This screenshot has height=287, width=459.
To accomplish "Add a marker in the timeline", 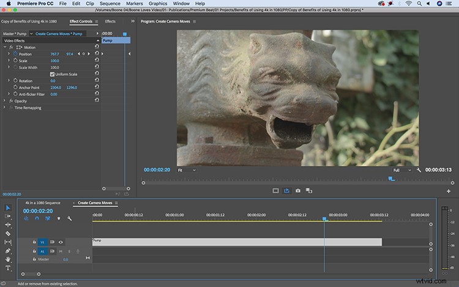I will [x=59, y=218].
